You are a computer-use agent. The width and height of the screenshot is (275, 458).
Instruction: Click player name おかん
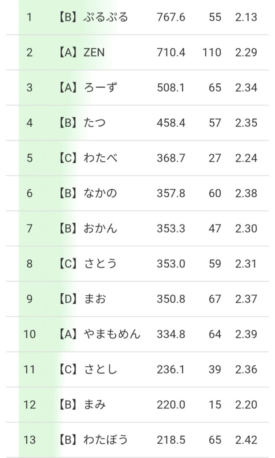coord(100,229)
